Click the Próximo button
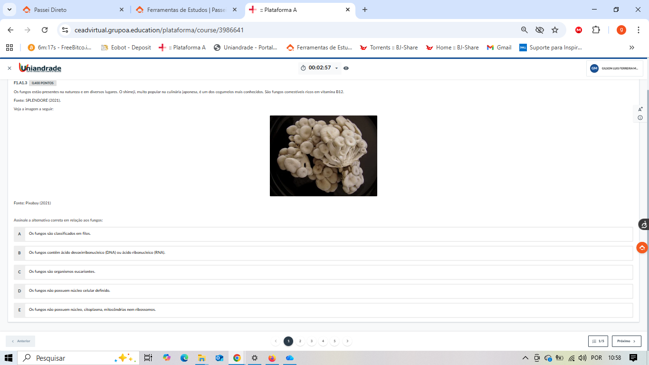The width and height of the screenshot is (649, 365). tap(626, 341)
